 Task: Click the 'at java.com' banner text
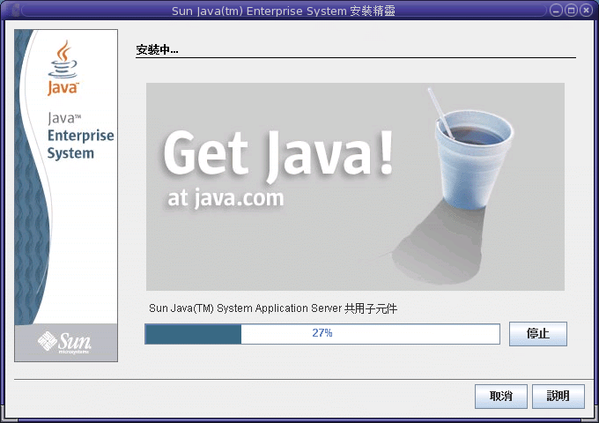point(226,198)
